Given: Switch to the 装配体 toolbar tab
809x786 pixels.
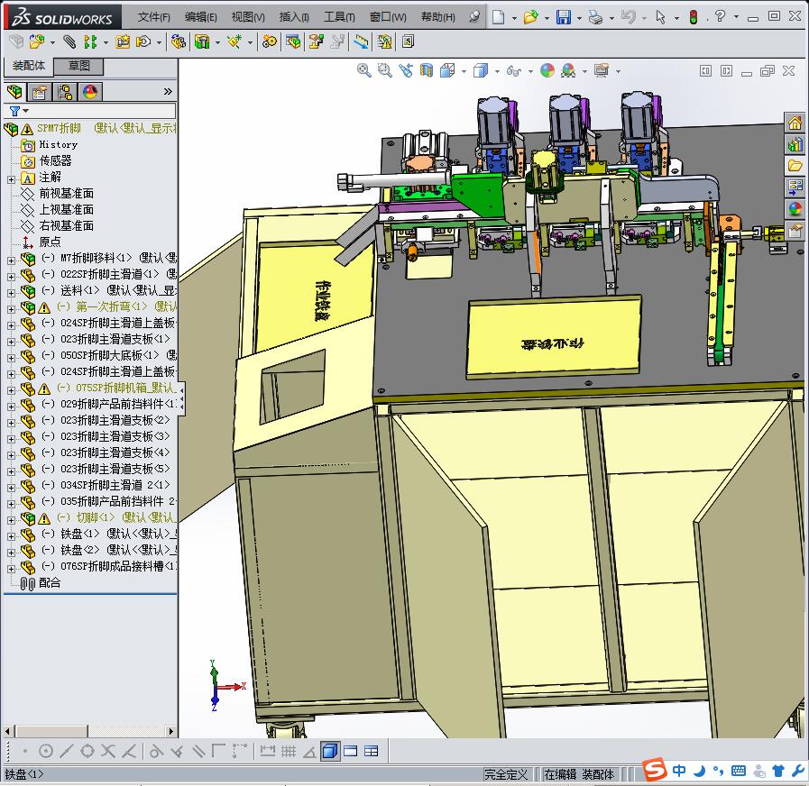Looking at the screenshot, I should click(x=29, y=66).
